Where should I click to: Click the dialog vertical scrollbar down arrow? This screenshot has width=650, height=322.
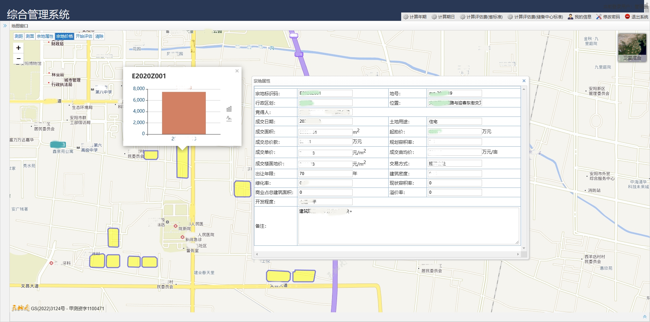(524, 248)
